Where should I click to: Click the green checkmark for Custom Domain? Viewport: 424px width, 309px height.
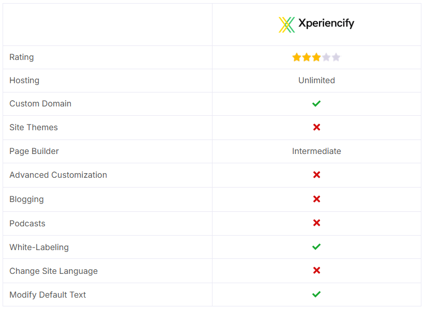coord(316,103)
